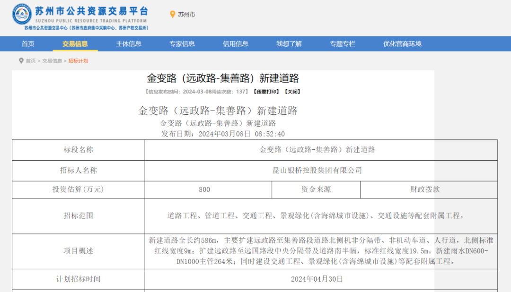The image size is (511, 292).
Task: Navigate to 专题专栏
Action: [343, 44]
